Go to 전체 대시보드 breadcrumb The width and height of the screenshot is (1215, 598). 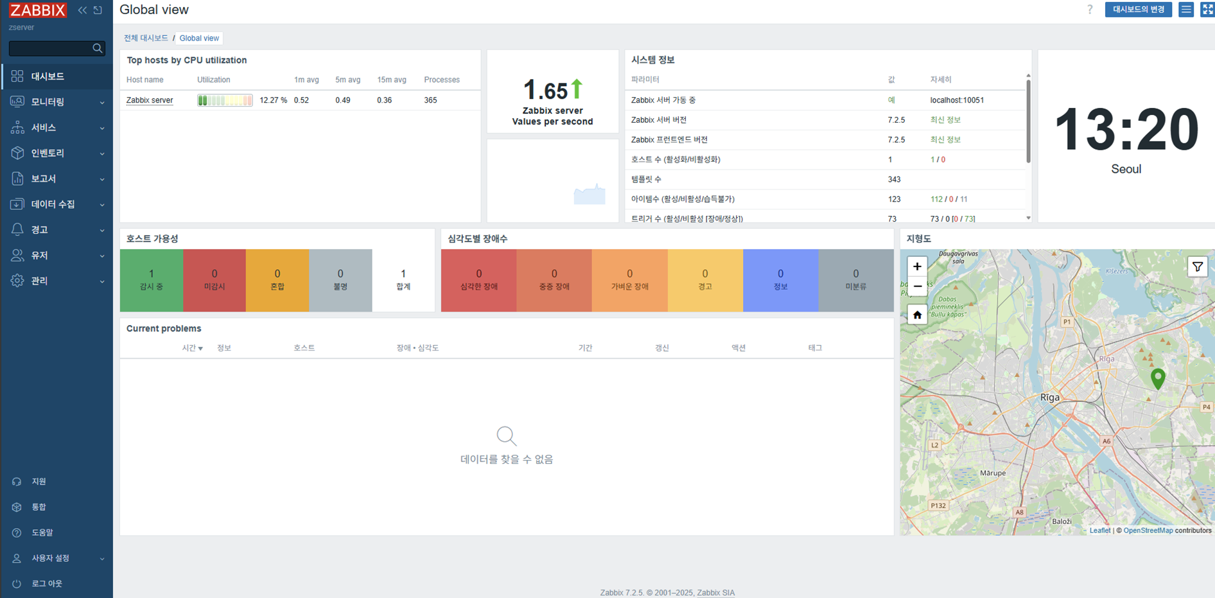(x=146, y=38)
